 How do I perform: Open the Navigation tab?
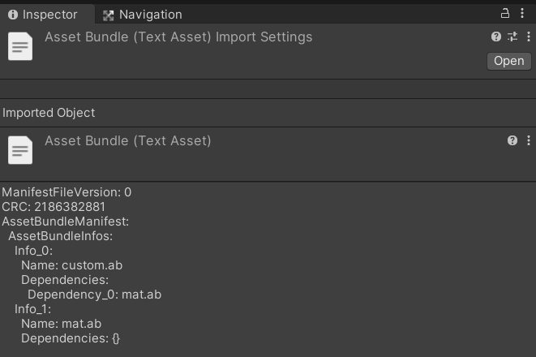pyautogui.click(x=143, y=15)
